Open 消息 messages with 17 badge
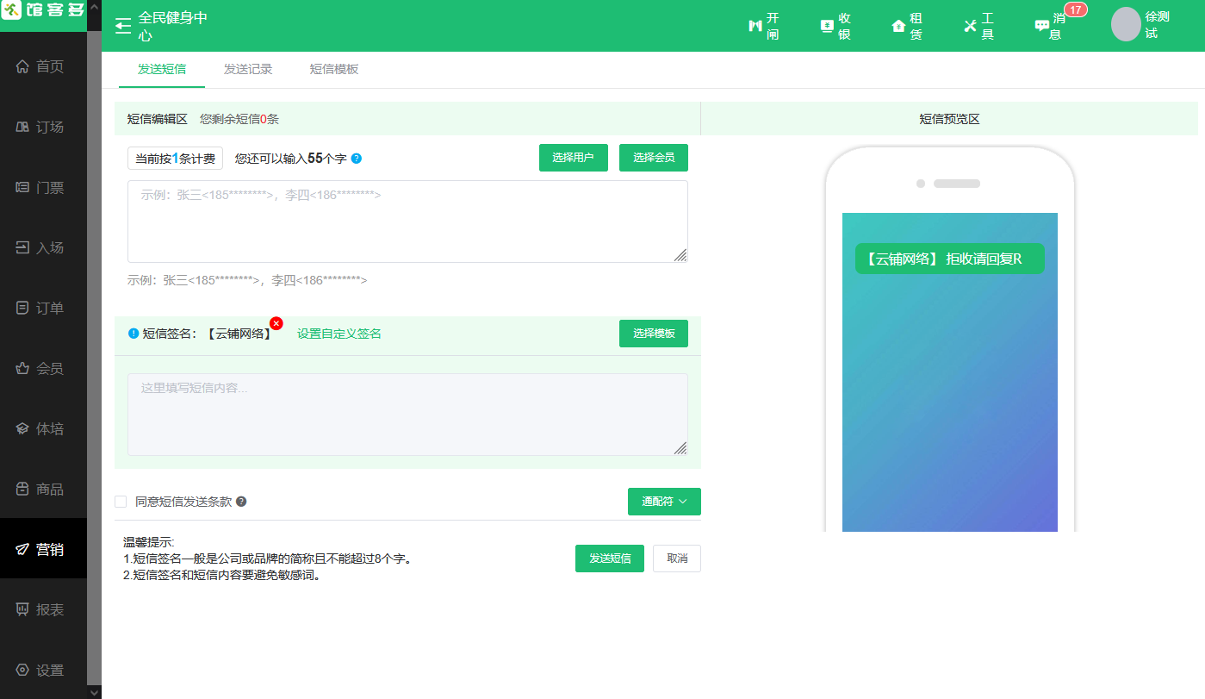 1043,26
